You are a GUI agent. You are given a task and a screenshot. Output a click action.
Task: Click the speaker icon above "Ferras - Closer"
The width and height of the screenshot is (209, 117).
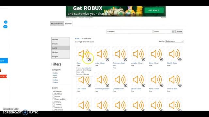156,80
